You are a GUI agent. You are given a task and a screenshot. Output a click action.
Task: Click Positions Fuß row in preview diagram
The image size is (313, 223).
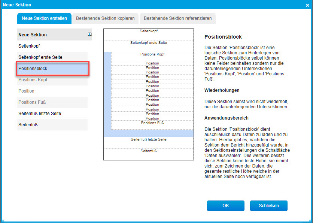pos(152,123)
